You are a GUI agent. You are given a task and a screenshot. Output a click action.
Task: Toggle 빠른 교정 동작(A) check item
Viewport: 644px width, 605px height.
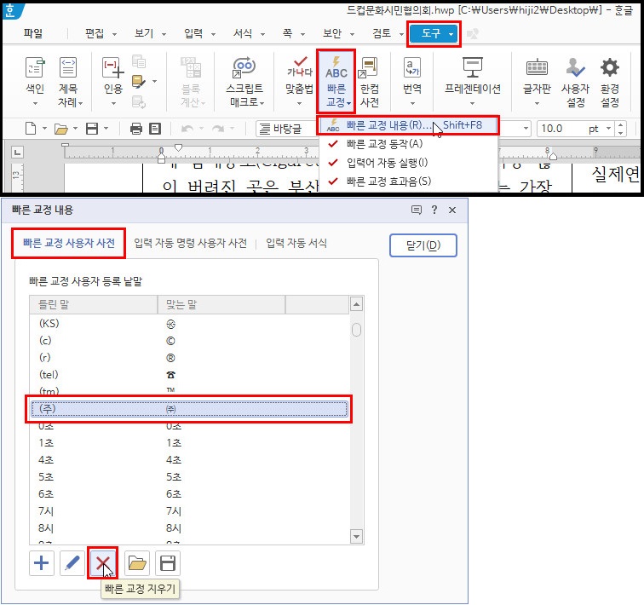[383, 144]
